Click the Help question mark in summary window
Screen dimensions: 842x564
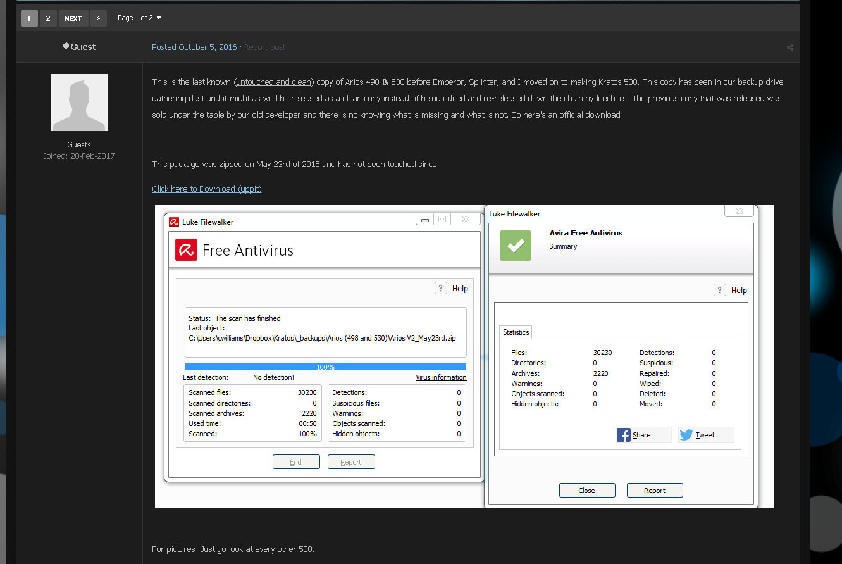tap(720, 290)
